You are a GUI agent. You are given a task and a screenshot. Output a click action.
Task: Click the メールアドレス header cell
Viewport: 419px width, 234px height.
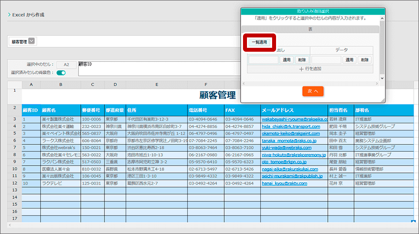click(294, 110)
